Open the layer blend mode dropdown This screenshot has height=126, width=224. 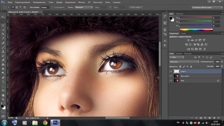pos(184,62)
